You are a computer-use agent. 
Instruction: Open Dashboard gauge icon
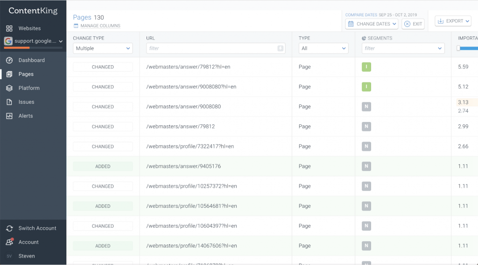coord(9,60)
